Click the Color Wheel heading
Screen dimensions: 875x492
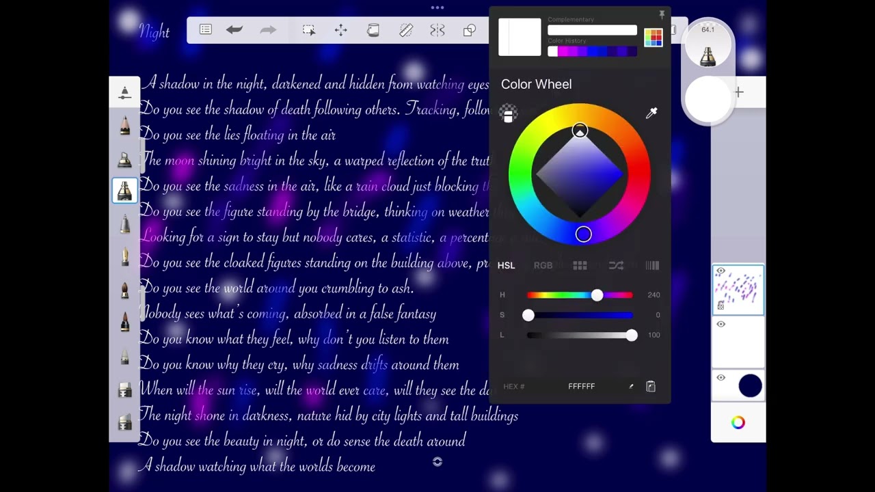tap(536, 84)
